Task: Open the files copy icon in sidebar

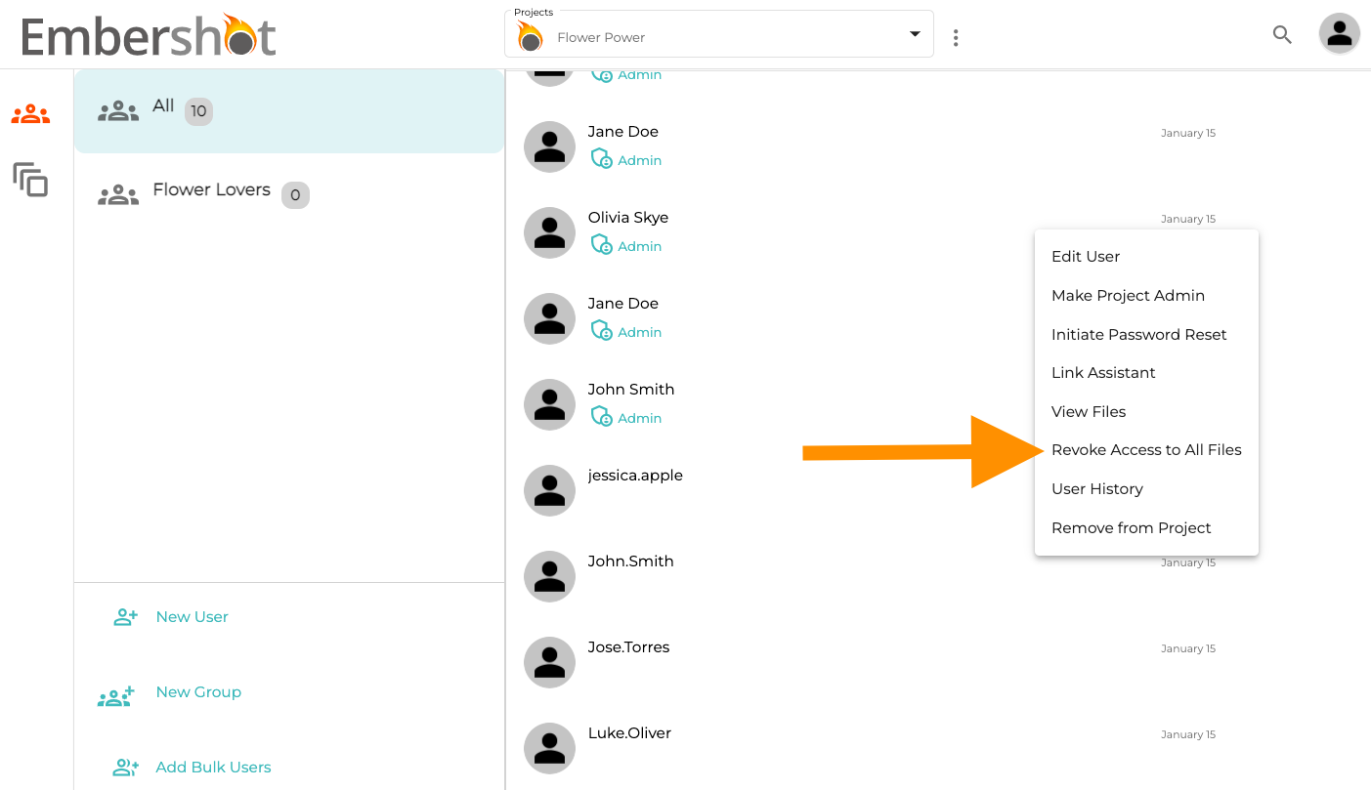Action: [x=30, y=180]
